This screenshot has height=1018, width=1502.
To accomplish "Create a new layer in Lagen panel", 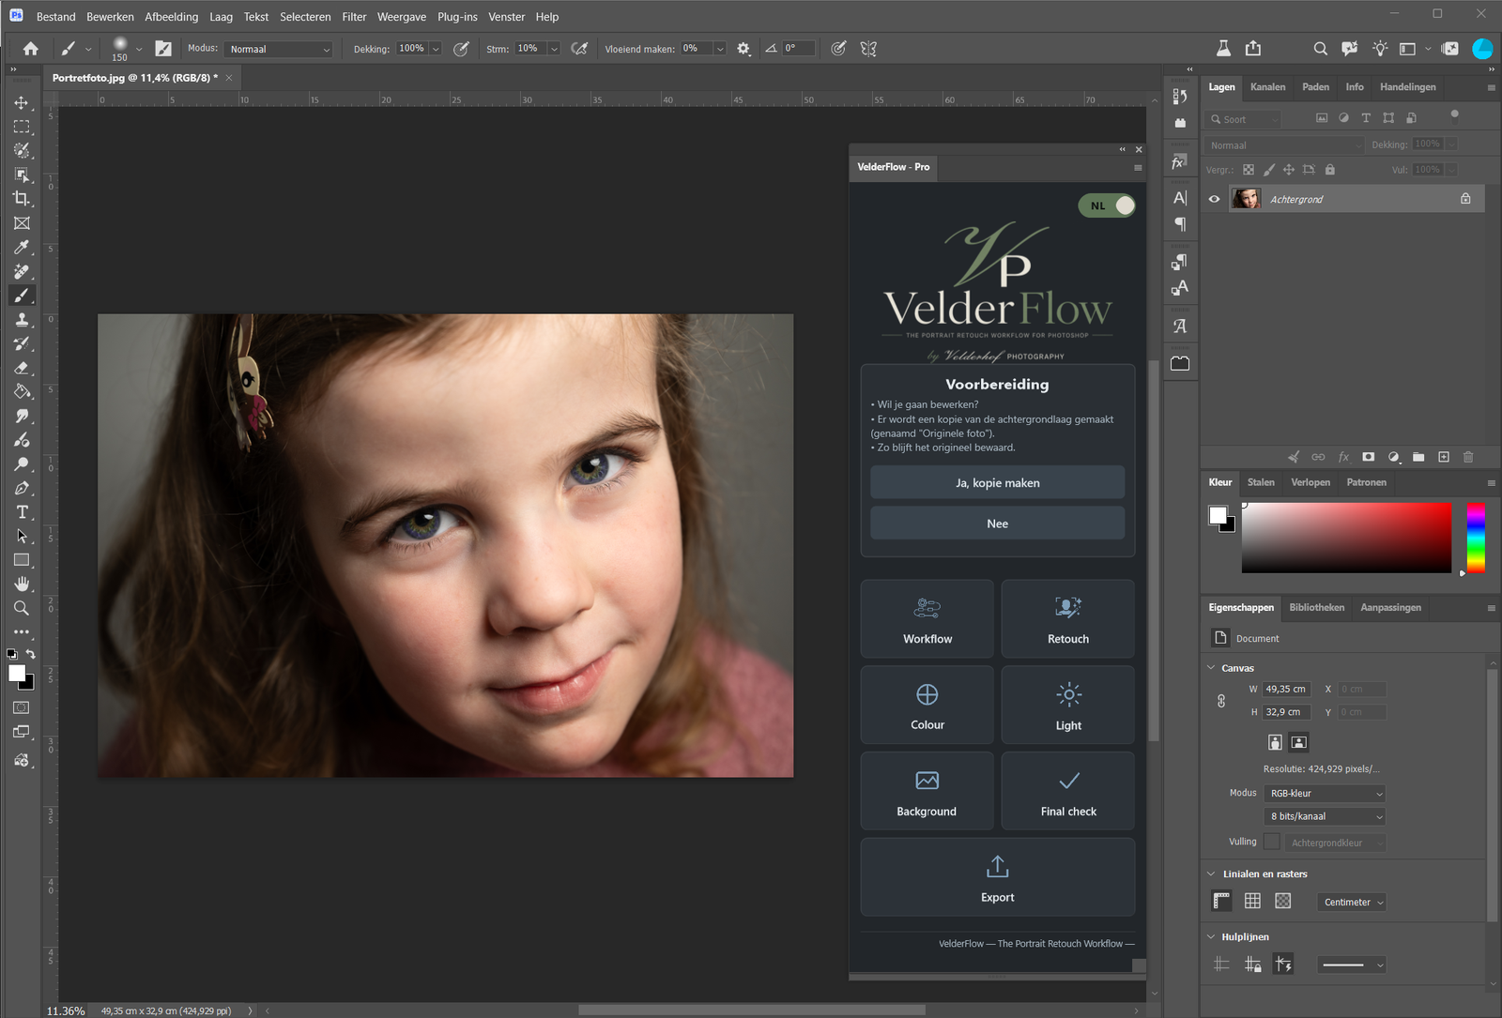I will 1444,457.
